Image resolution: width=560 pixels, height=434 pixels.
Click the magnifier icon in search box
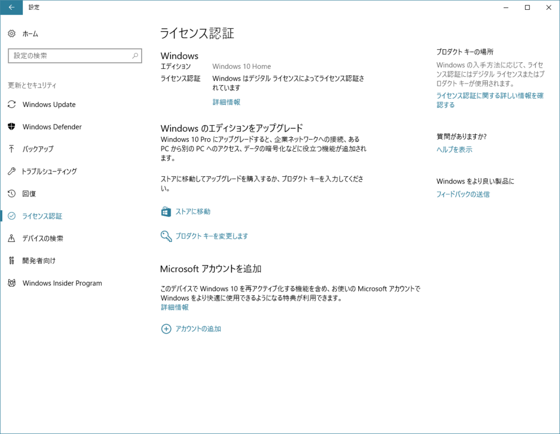tap(135, 56)
